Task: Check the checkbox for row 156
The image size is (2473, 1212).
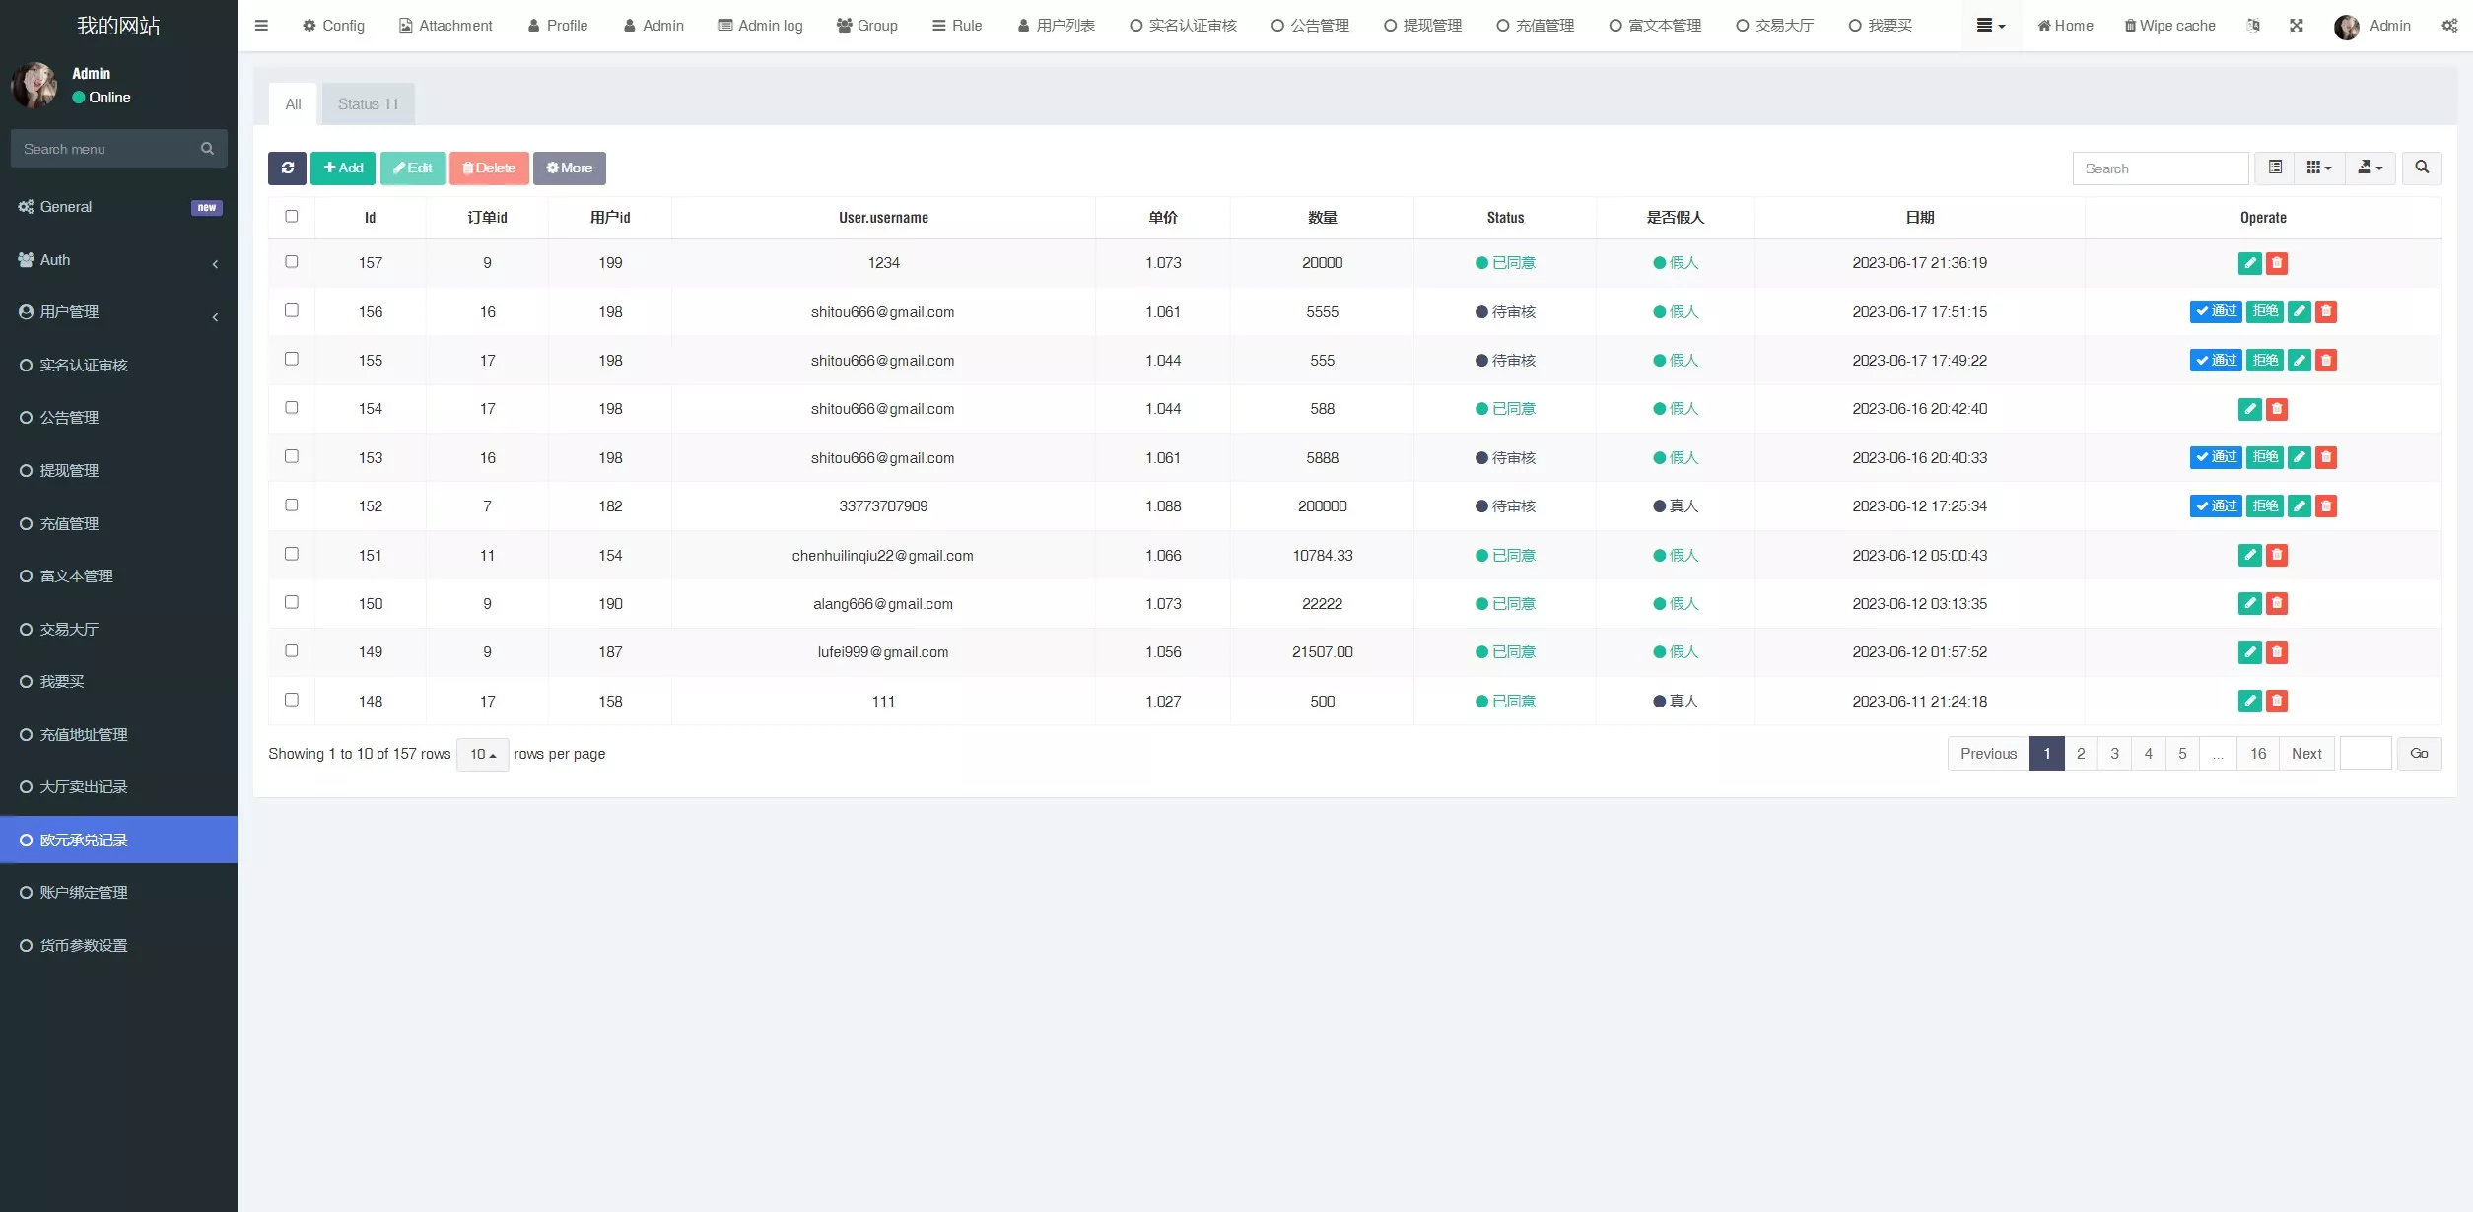Action: [292, 310]
